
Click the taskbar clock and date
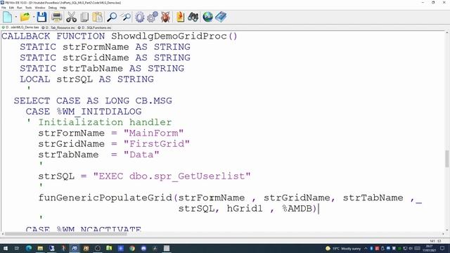[430, 248]
